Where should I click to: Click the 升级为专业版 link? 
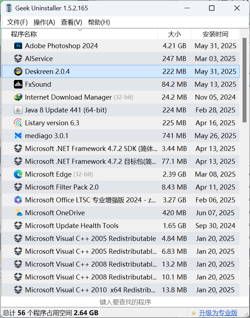218,313
